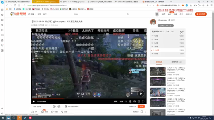Like the video with the thumbs-up icon
The width and height of the screenshot is (214, 120).
click(33, 112)
